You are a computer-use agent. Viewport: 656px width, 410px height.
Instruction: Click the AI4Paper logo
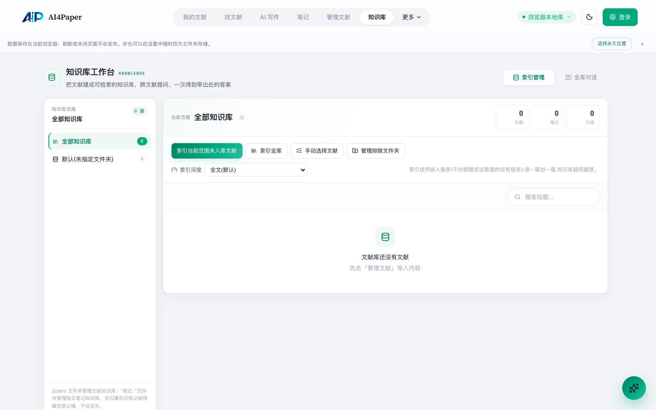52,17
